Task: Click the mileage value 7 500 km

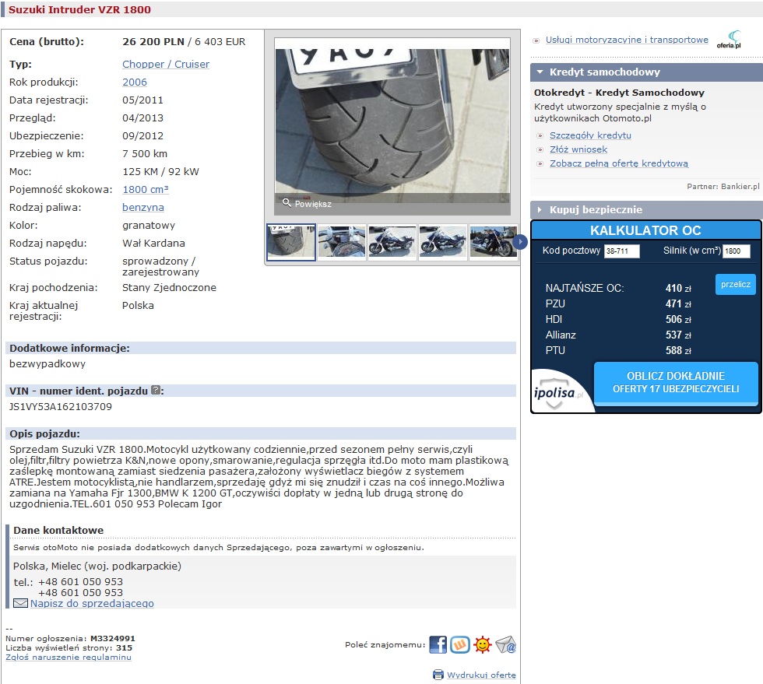Action: point(145,154)
